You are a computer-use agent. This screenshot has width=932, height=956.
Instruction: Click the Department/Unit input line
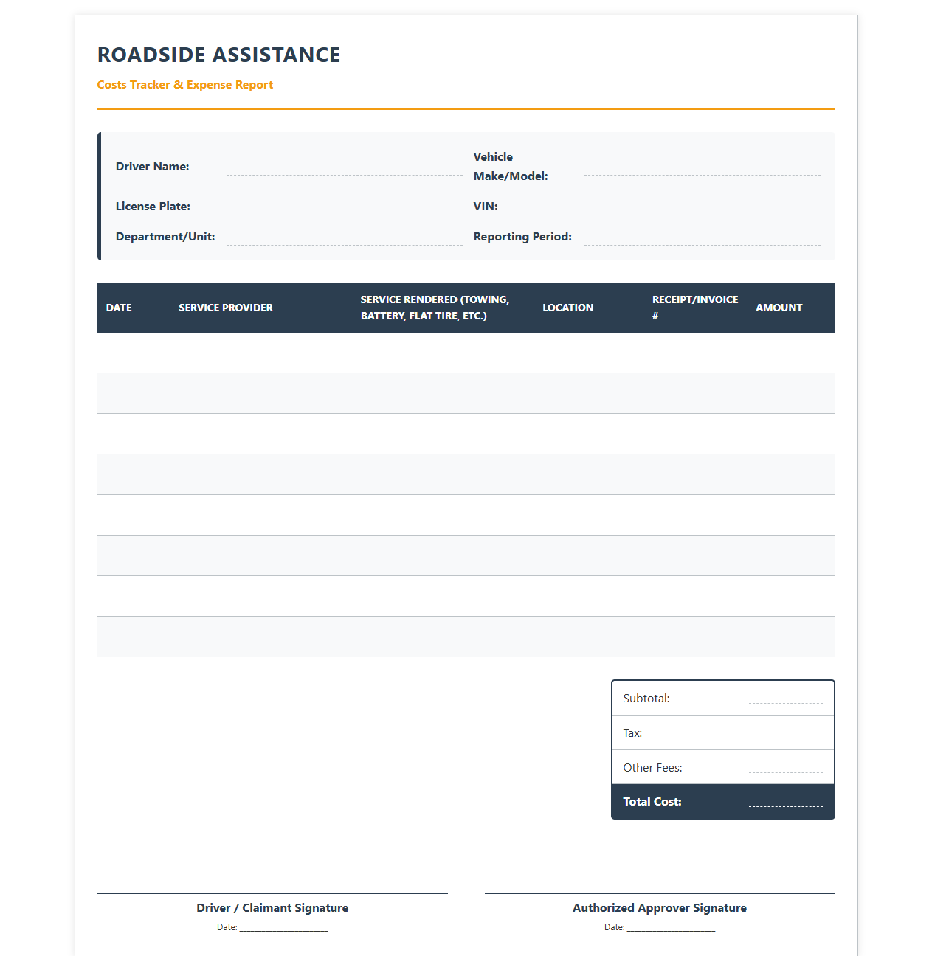point(344,237)
